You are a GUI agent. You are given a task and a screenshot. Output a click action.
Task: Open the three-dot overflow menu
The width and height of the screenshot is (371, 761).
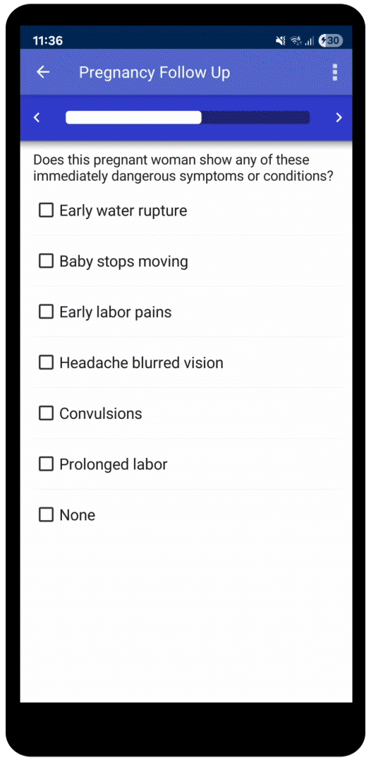pyautogui.click(x=334, y=72)
